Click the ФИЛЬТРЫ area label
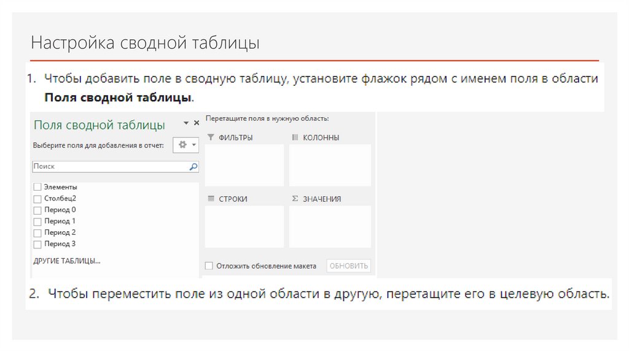Viewport: 629px width, 352px height. (235, 138)
